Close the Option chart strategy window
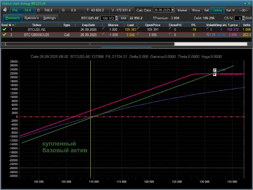The width and height of the screenshot is (253, 190). click(x=249, y=3)
